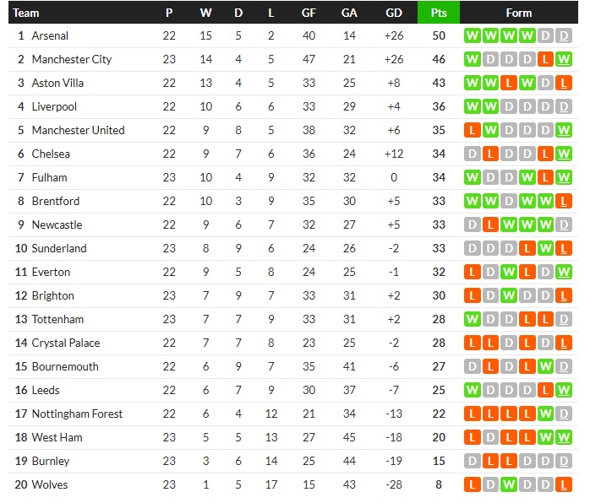The height and width of the screenshot is (503, 590).
Task: Click Leeds' only loss form badge
Action: coord(546,391)
